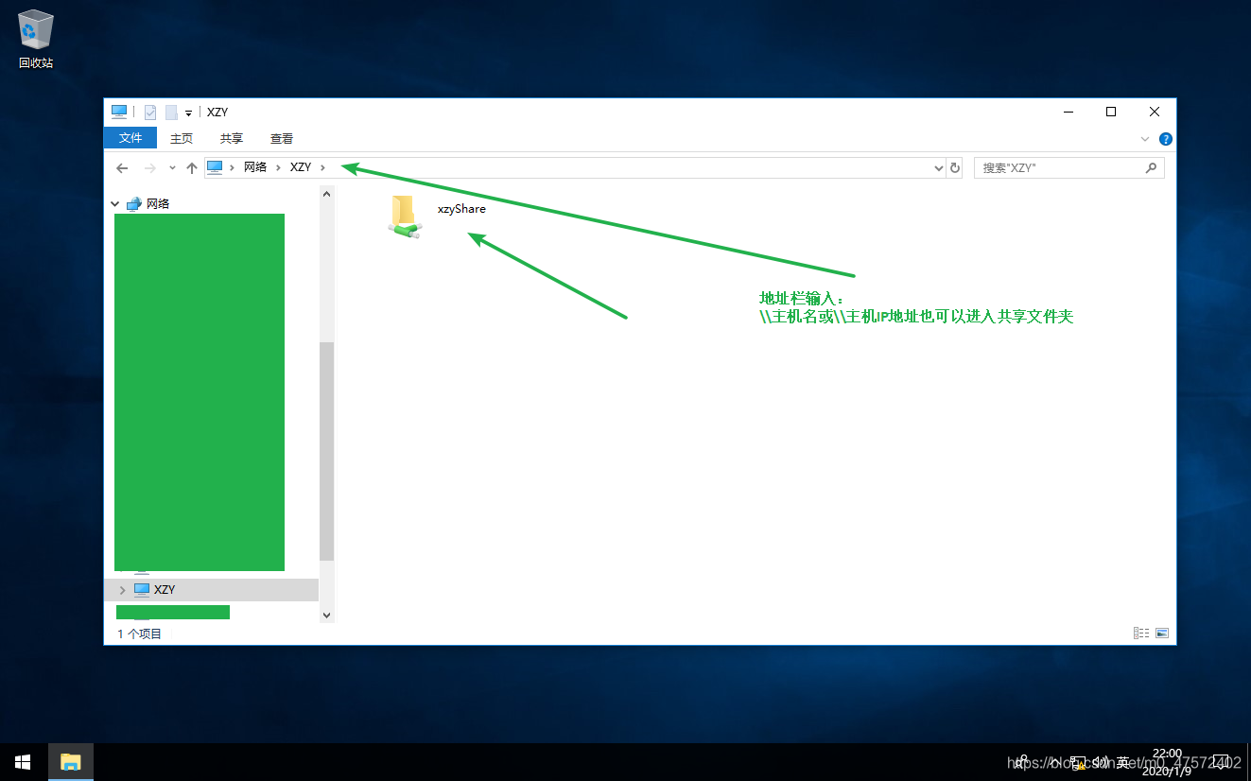Open the taskbar clock showing 22:00
The image size is (1251, 781).
tap(1167, 762)
